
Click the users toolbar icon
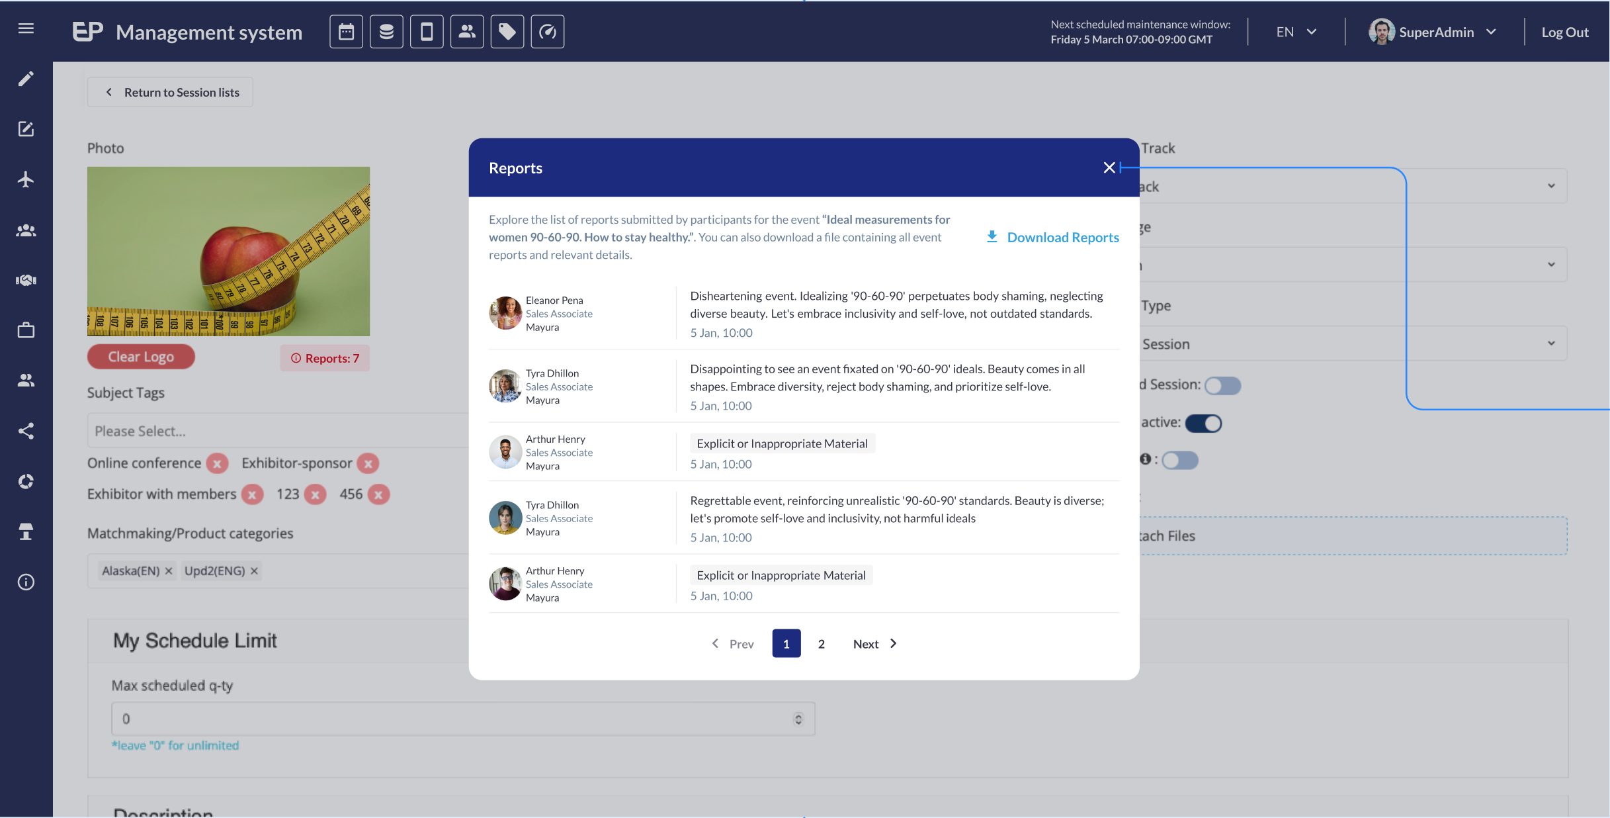point(467,32)
